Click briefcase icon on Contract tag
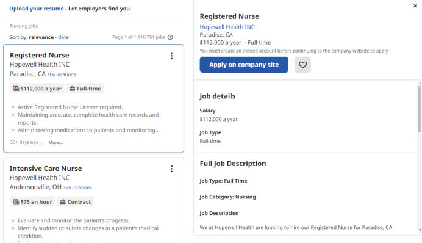This screenshot has width=422, height=243. 63,201
